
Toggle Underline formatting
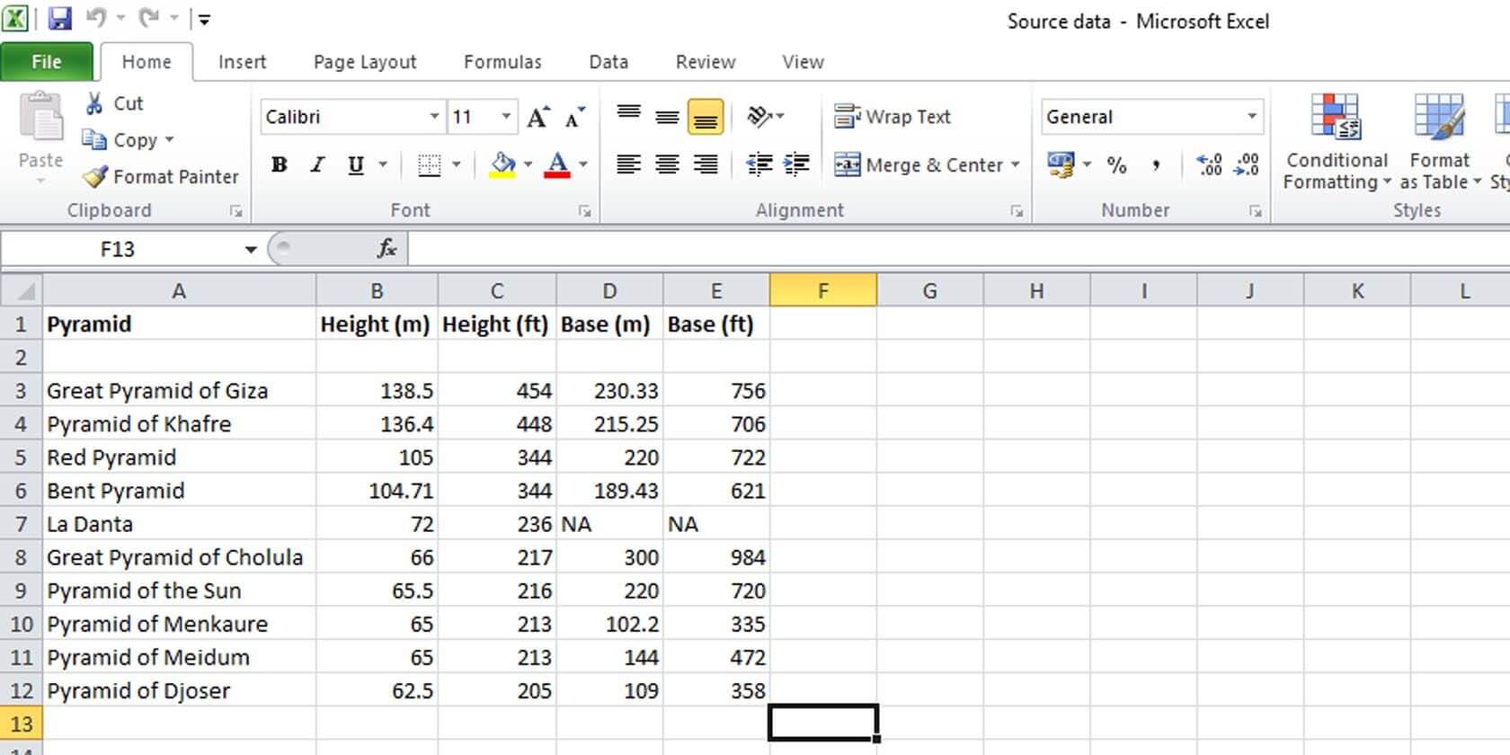[x=356, y=164]
